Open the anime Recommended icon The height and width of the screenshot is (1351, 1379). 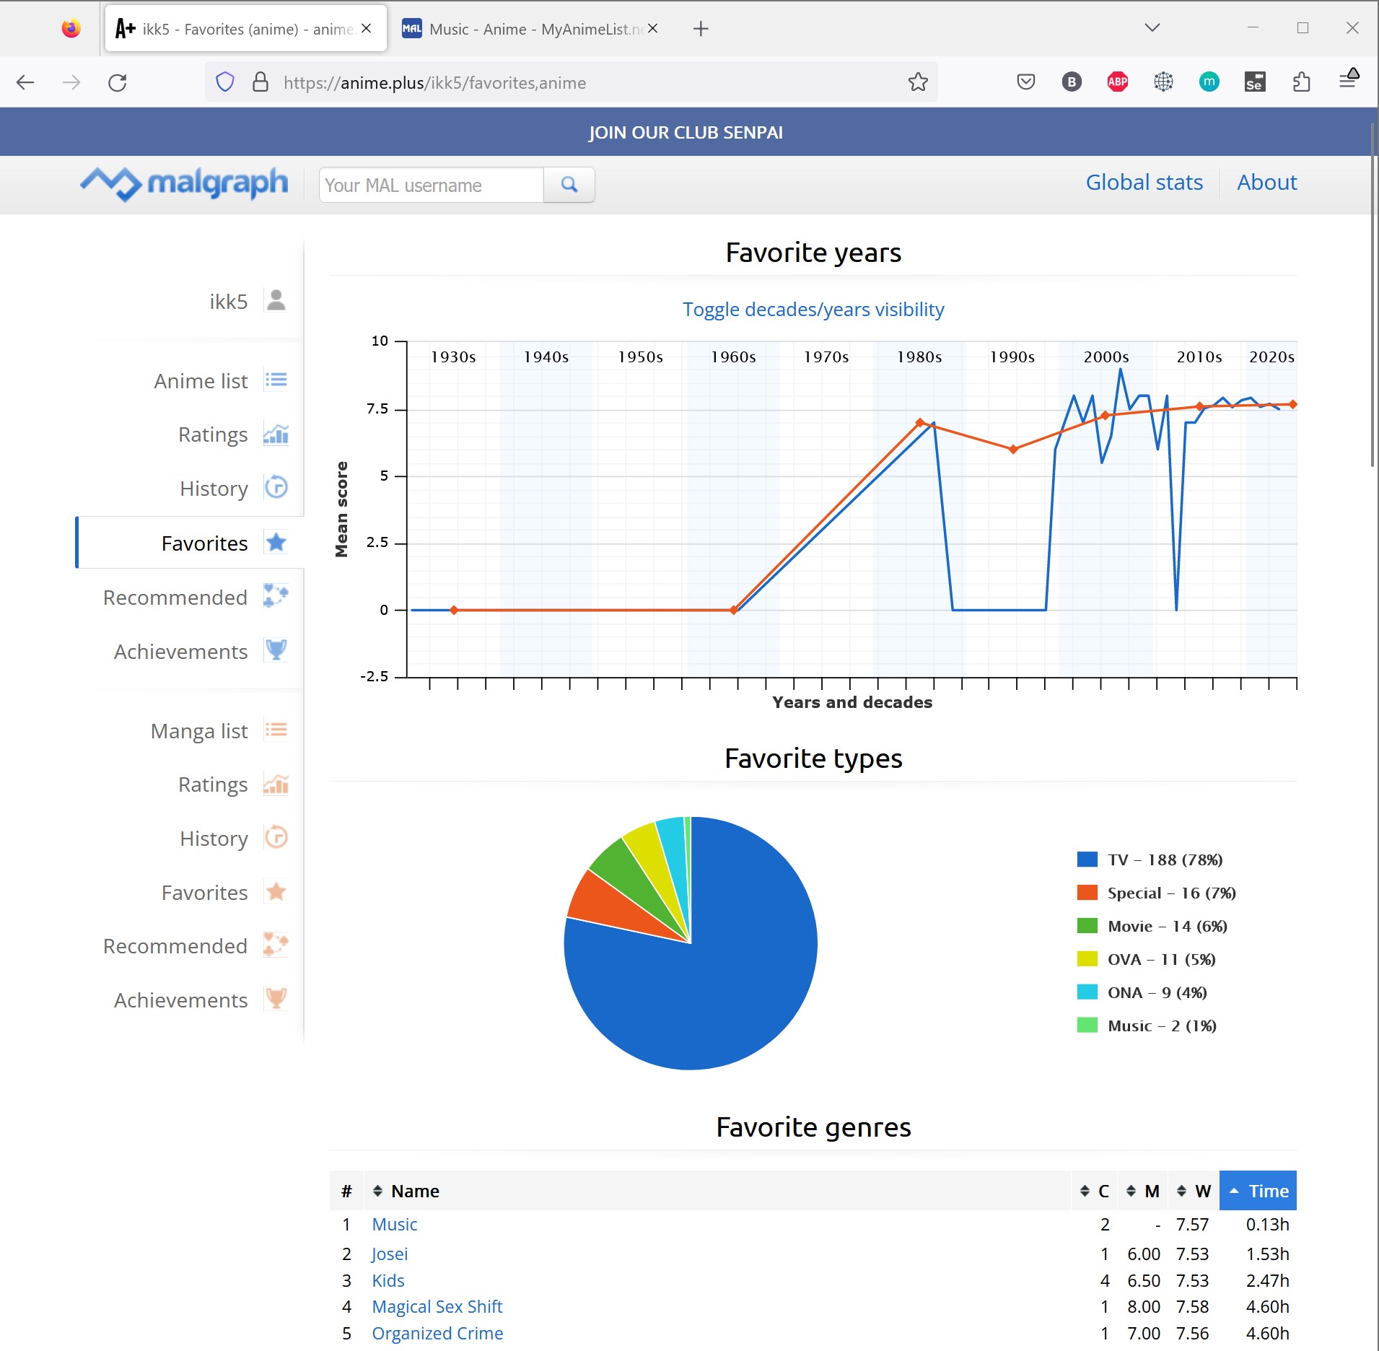tap(276, 596)
